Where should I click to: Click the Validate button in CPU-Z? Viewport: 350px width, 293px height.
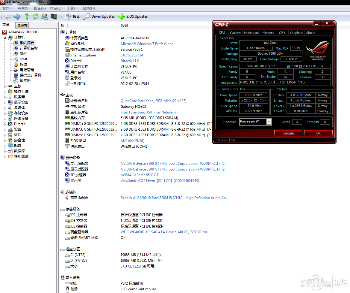[288, 133]
